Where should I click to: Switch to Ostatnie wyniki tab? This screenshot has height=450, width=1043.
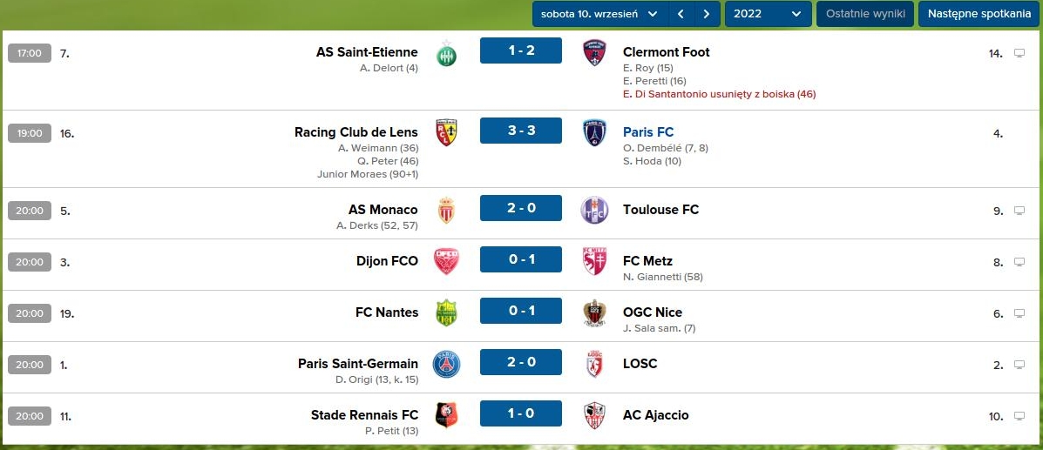[865, 14]
